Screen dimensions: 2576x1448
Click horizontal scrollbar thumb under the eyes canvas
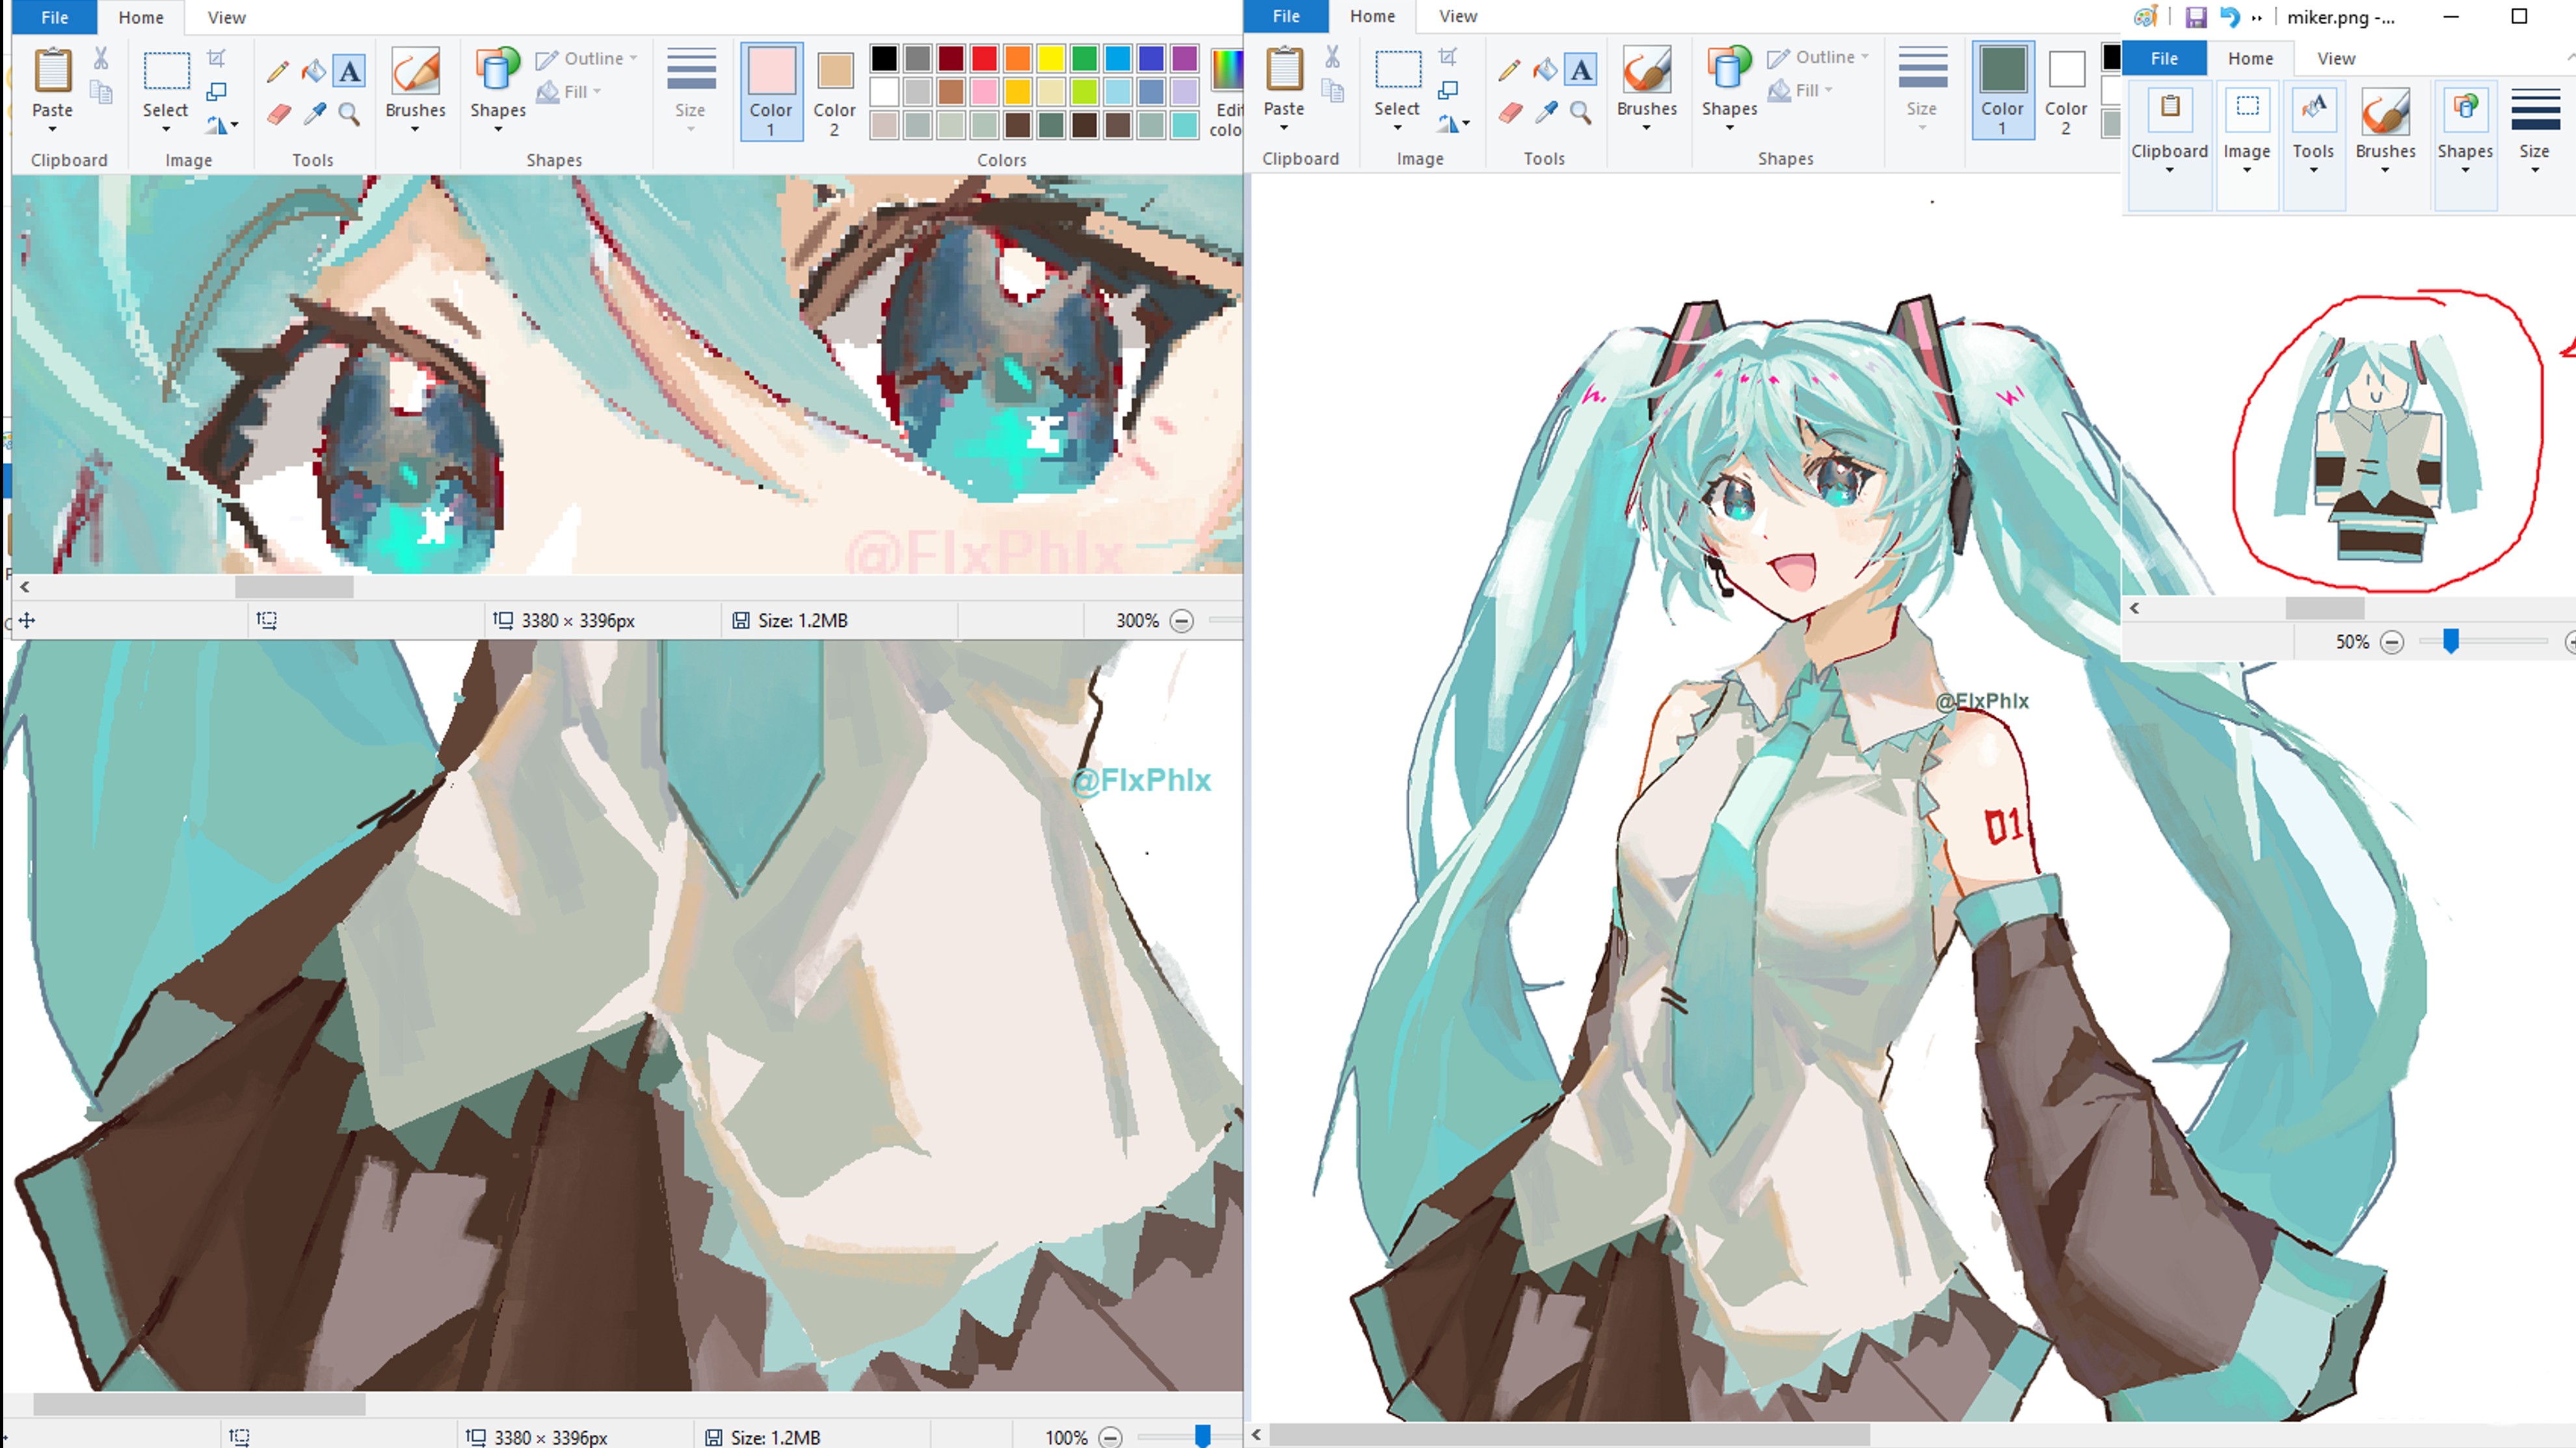tap(293, 587)
